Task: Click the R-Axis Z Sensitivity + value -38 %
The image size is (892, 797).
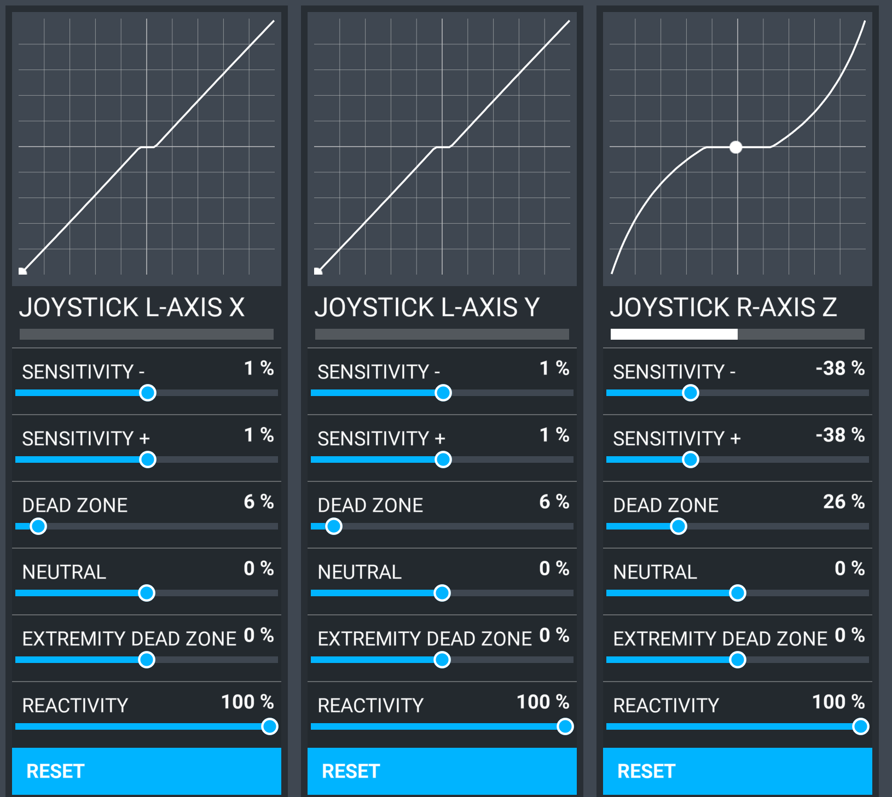Action: [840, 435]
